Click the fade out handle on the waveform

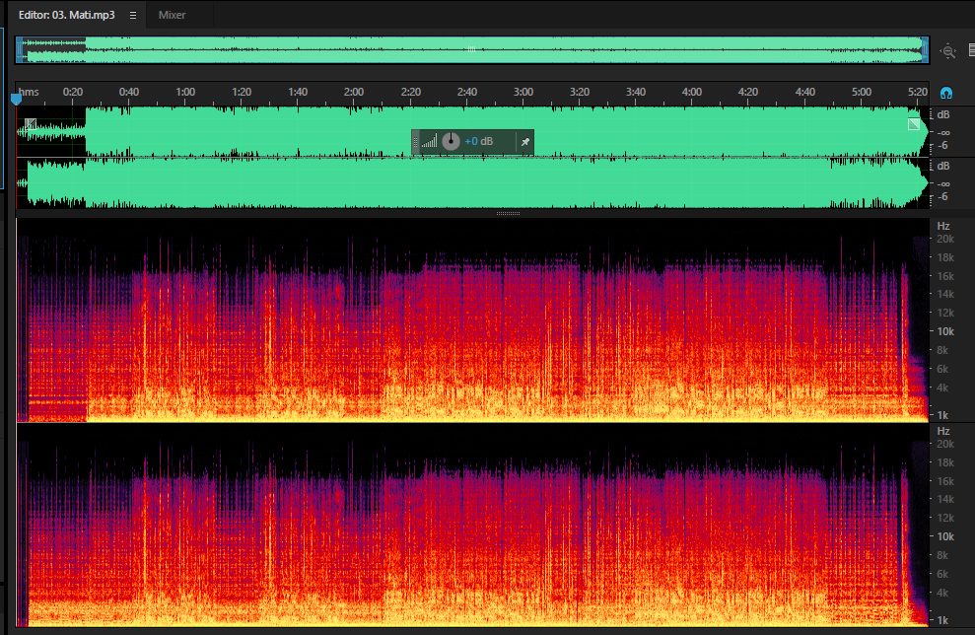point(914,124)
